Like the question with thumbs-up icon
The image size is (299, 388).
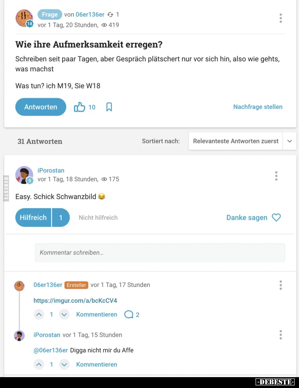coord(79,107)
